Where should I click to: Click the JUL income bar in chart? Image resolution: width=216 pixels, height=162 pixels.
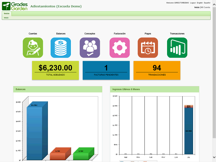click(189, 130)
